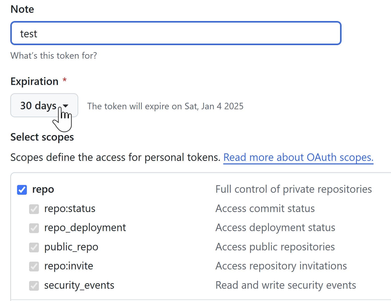Click the repo_deployment scope label
This screenshot has height=301, width=391.
(85, 228)
